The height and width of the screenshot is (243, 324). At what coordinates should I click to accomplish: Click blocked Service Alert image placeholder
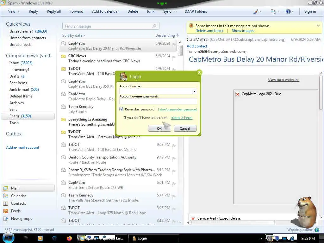(193, 218)
